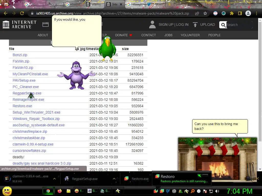This screenshot has height=196, width=262.
Task: Open the VOLUNTEER menu item
Action: pos(190,35)
